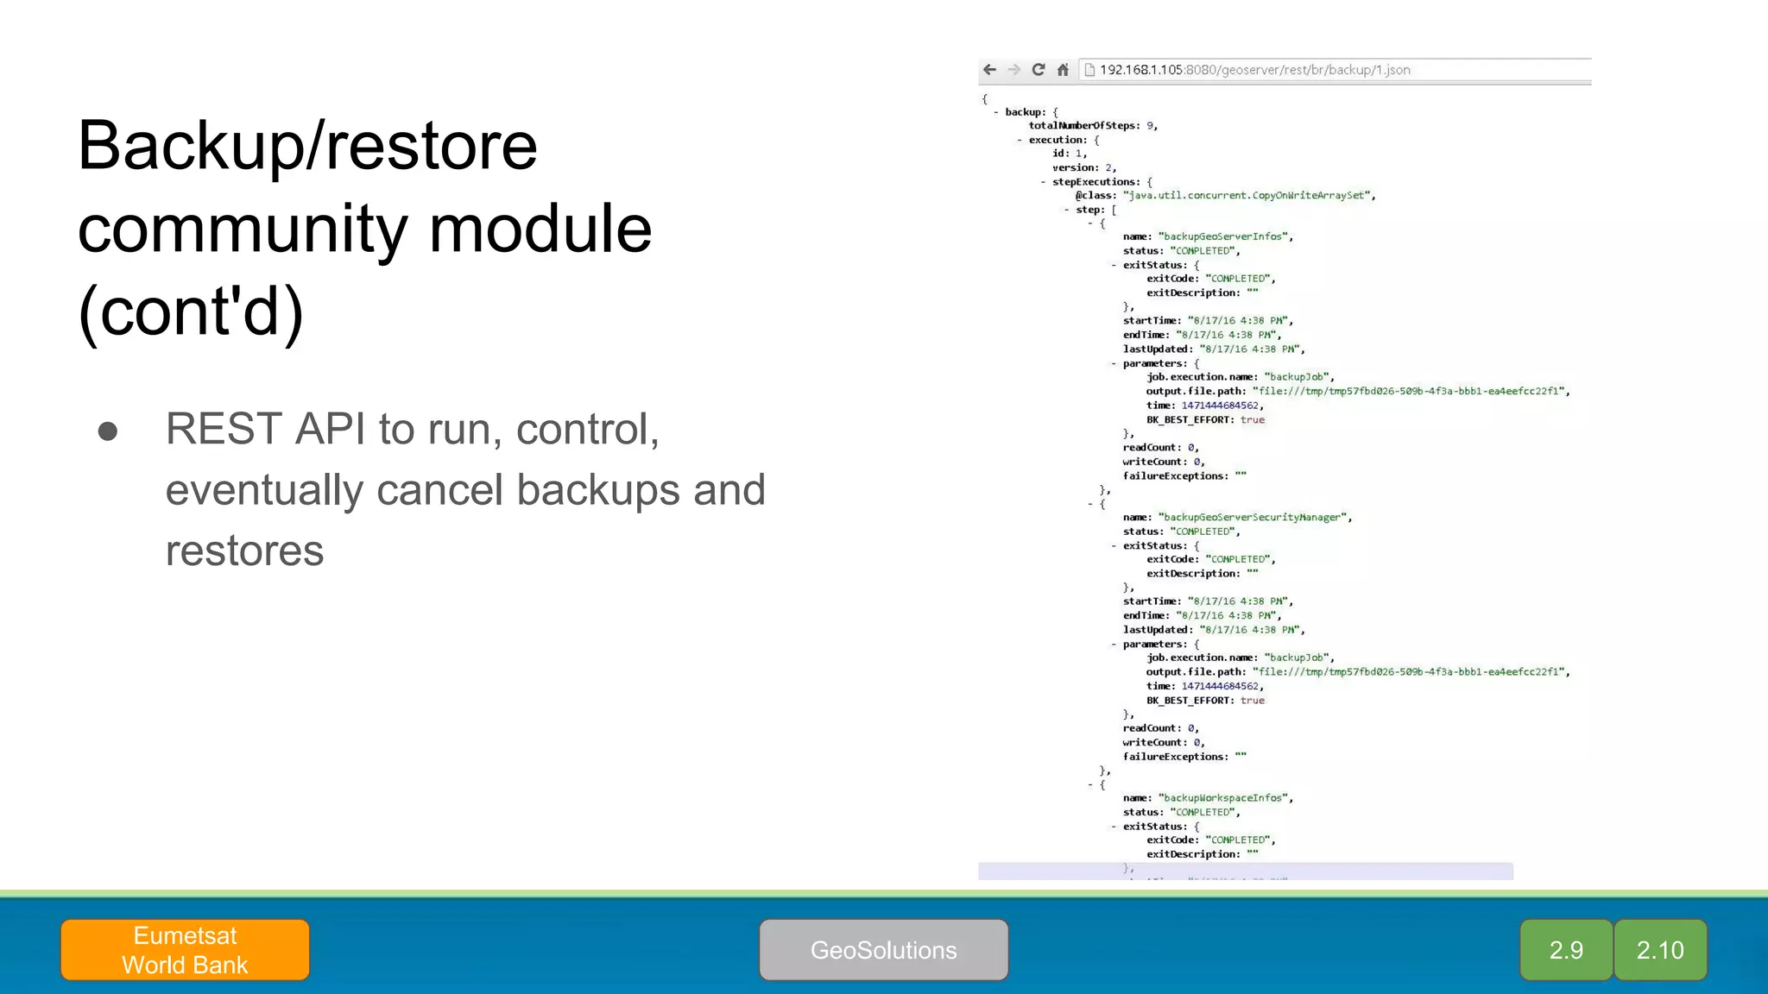Click exitCode "COMPLETED" under backupGeoServerSecurityManager

pos(1239,559)
